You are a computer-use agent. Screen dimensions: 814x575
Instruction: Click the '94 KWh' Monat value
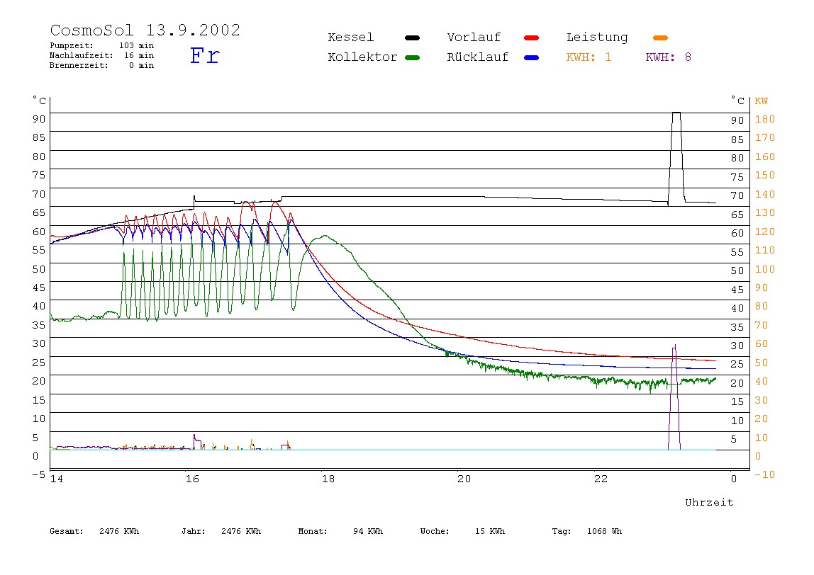tap(367, 531)
